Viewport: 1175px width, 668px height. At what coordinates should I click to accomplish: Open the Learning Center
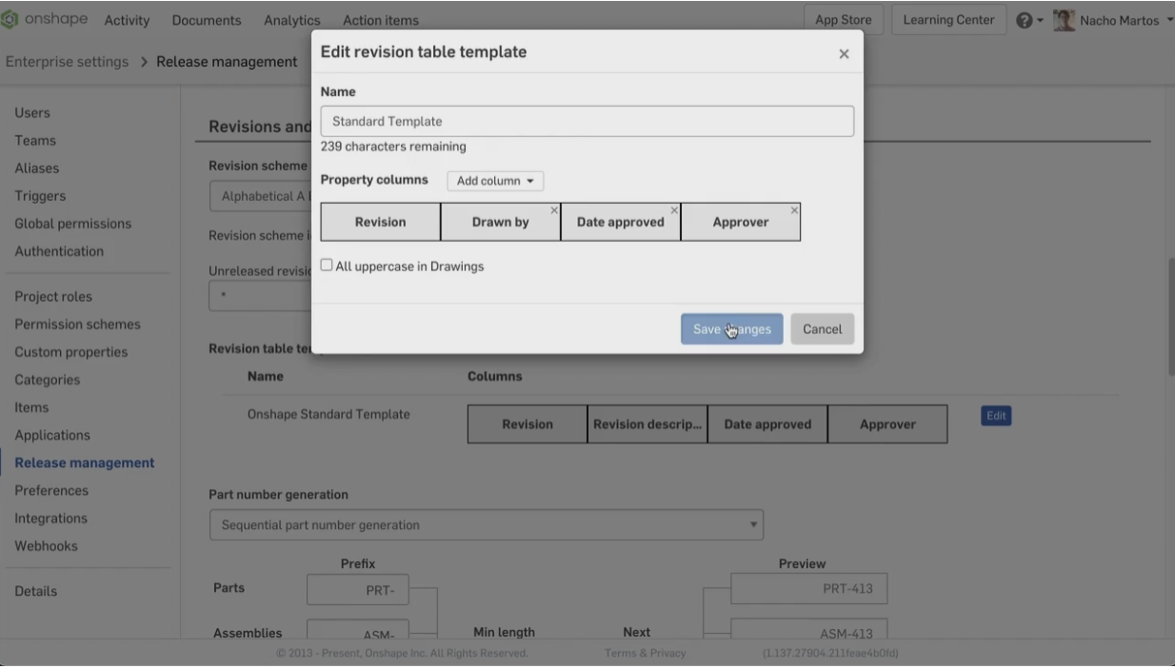point(948,20)
